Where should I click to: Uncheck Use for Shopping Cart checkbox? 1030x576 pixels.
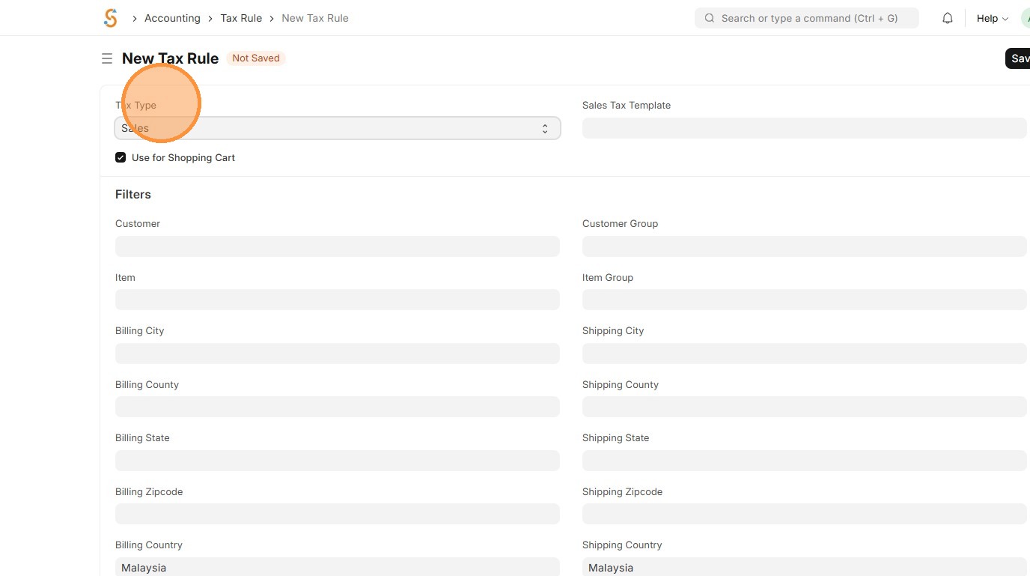(x=121, y=157)
